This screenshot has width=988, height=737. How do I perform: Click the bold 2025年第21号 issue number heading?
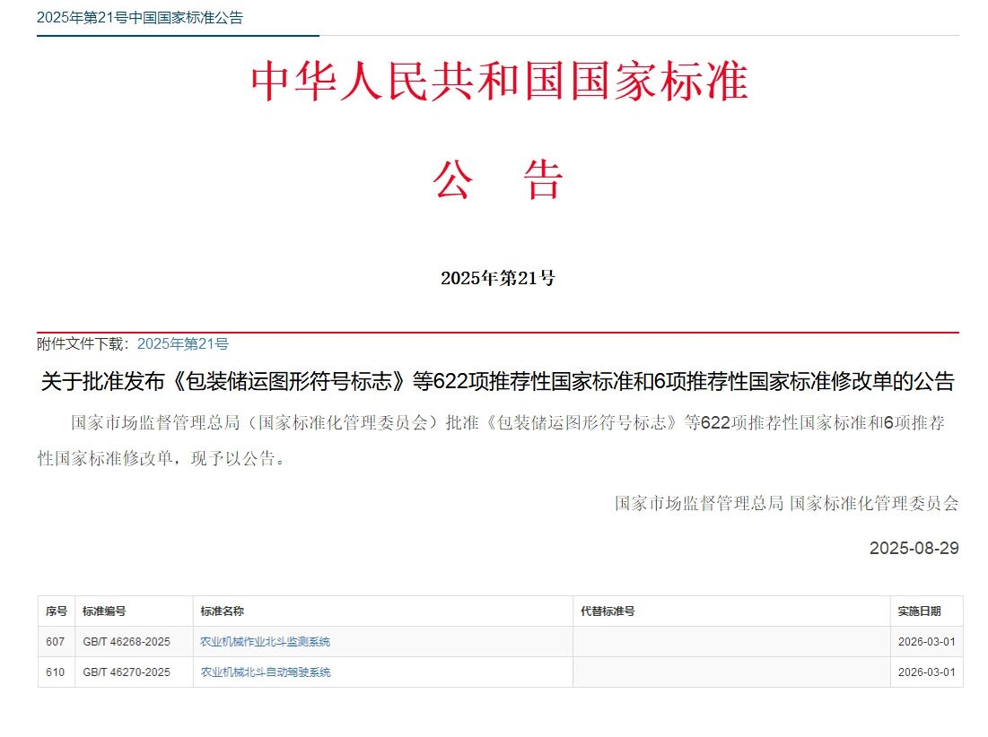click(498, 278)
